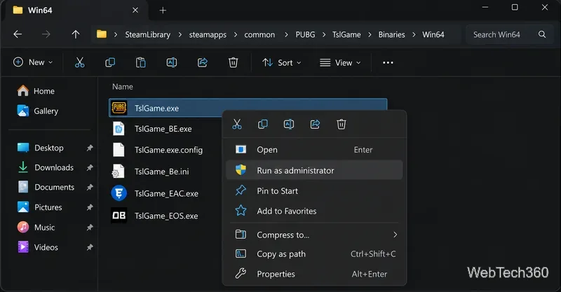
Task: Expand the Compress to submenu arrow
Action: click(395, 235)
